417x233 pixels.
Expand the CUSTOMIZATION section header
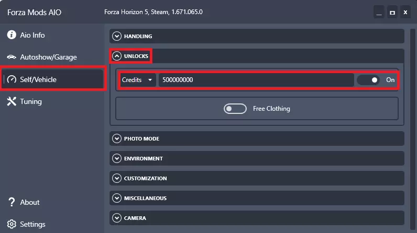point(257,178)
